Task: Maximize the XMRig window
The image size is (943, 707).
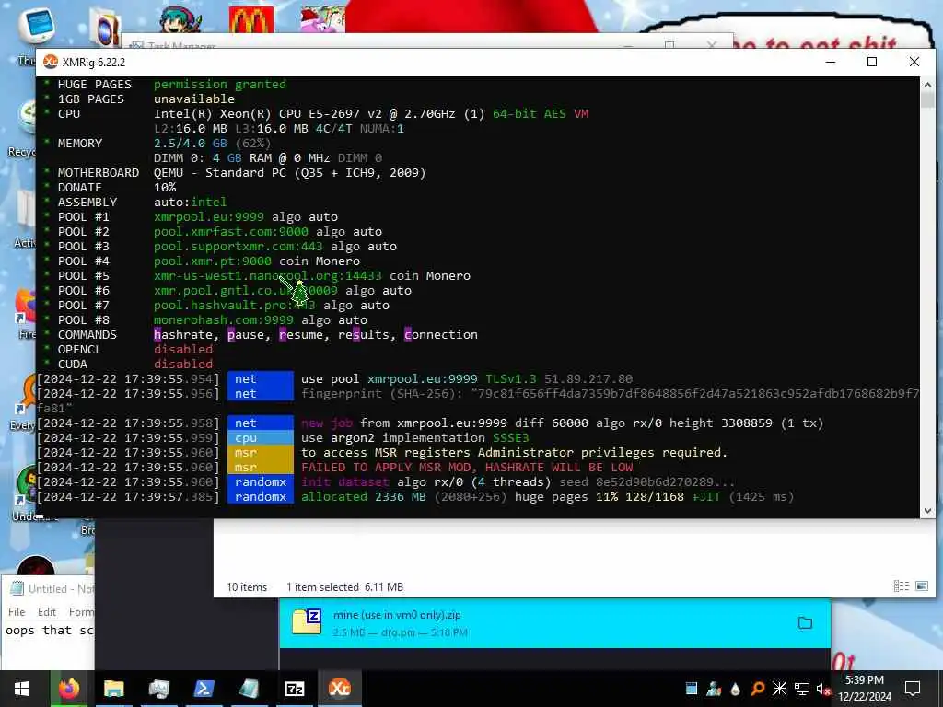Action: [x=872, y=62]
